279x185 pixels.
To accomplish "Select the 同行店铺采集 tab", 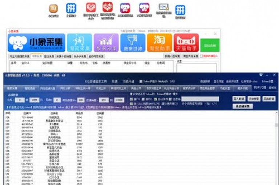I will pyautogui.click(x=48, y=88).
